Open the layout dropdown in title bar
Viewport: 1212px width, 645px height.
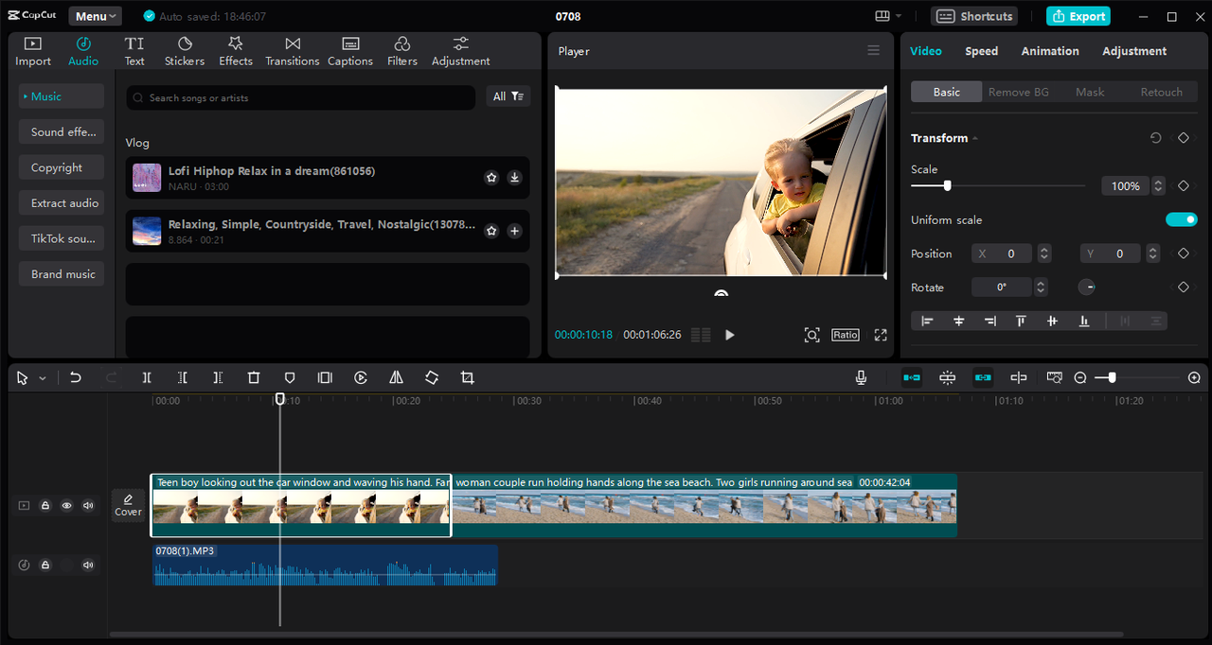coord(888,16)
